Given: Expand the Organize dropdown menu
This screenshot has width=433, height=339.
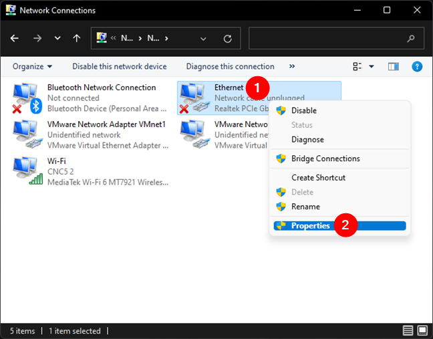Looking at the screenshot, I should point(32,66).
